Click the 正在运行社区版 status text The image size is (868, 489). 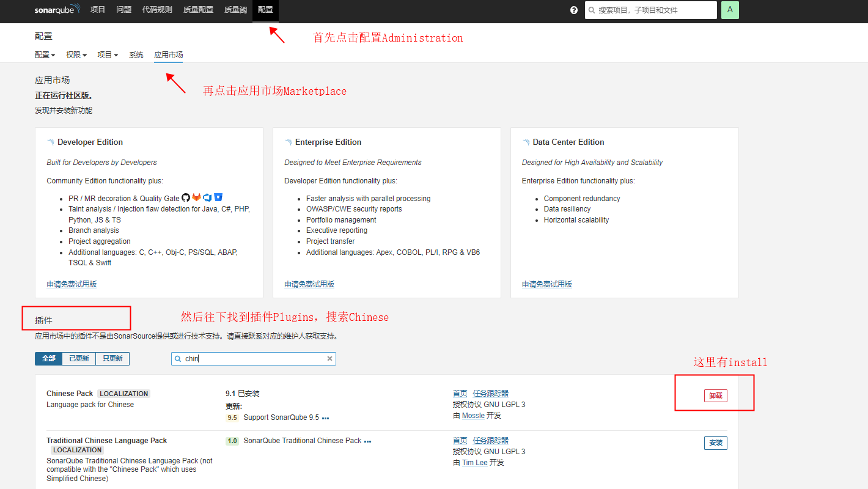click(x=64, y=95)
